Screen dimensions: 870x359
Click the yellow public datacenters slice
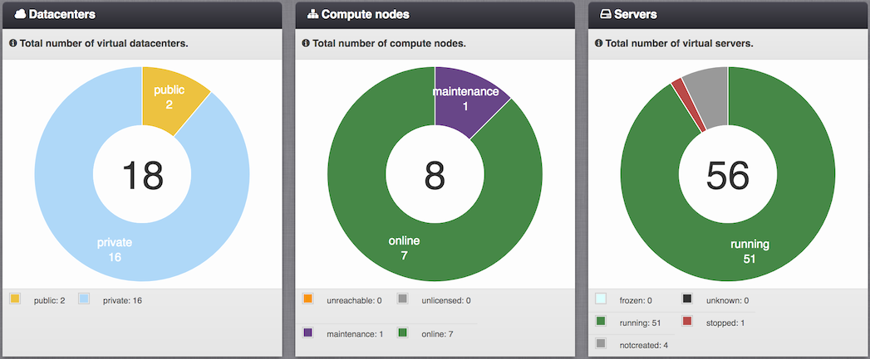pyautogui.click(x=171, y=97)
